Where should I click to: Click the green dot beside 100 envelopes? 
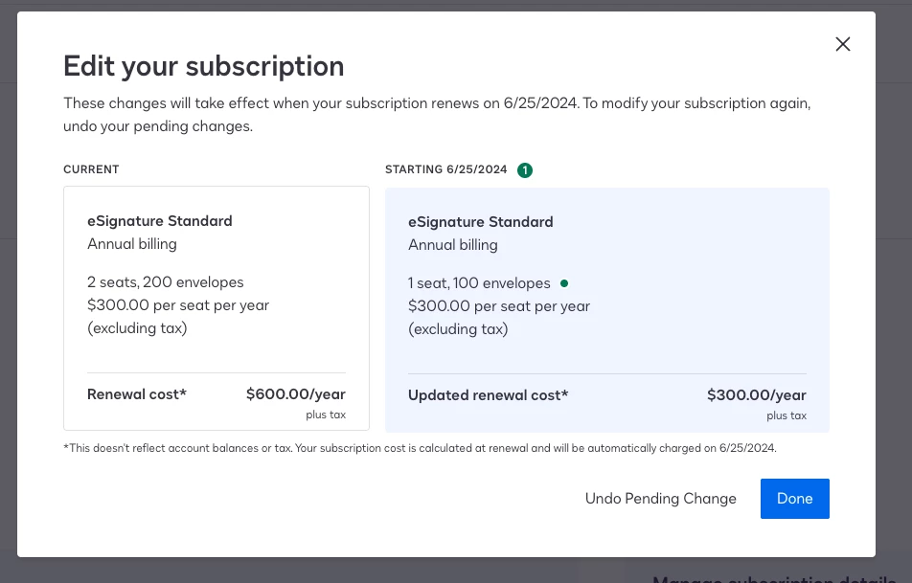point(564,283)
